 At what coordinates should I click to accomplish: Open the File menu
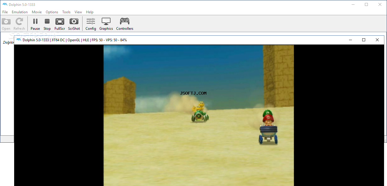pyautogui.click(x=5, y=12)
